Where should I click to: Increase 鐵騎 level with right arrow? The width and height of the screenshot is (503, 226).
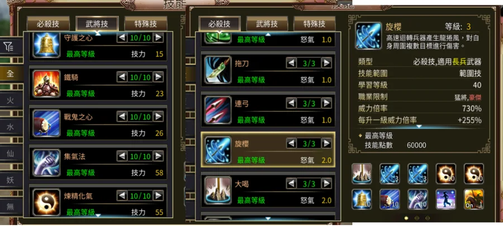(x=158, y=77)
